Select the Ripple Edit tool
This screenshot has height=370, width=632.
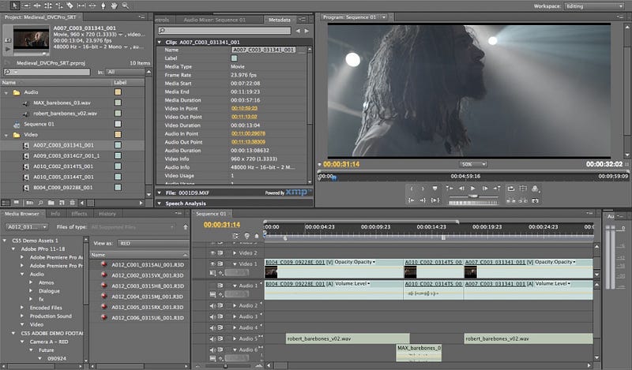click(x=37, y=6)
